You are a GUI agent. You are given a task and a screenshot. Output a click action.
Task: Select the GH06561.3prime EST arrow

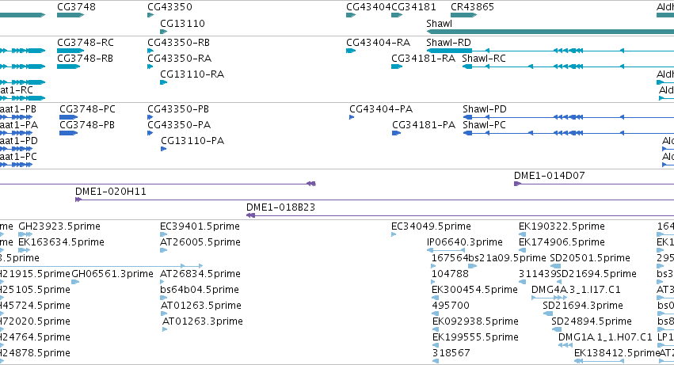pos(75,282)
